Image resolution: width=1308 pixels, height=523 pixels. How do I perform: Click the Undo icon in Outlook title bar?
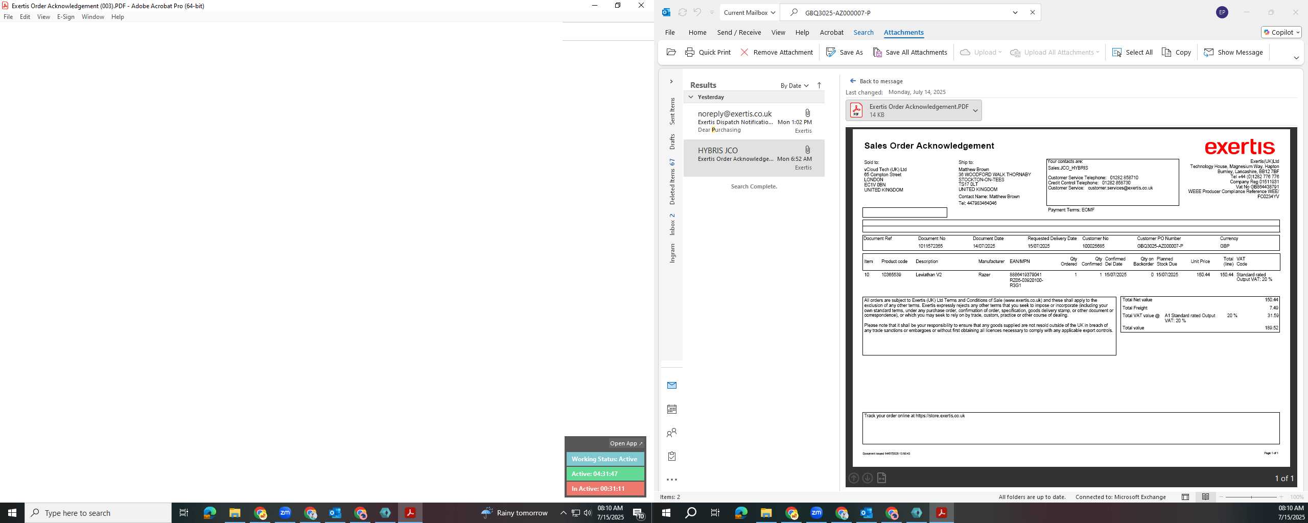click(697, 12)
